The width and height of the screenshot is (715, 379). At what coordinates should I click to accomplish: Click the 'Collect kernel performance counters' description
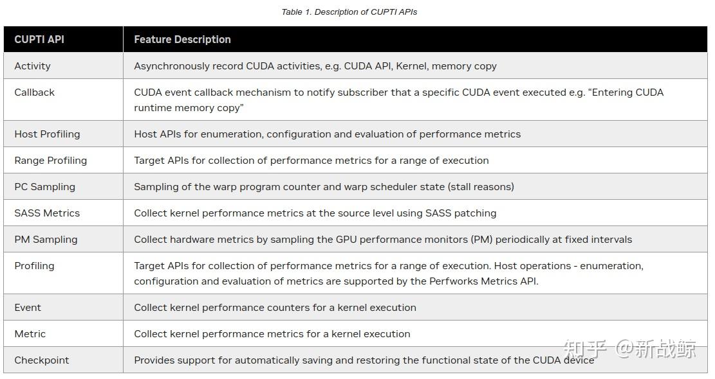click(275, 307)
